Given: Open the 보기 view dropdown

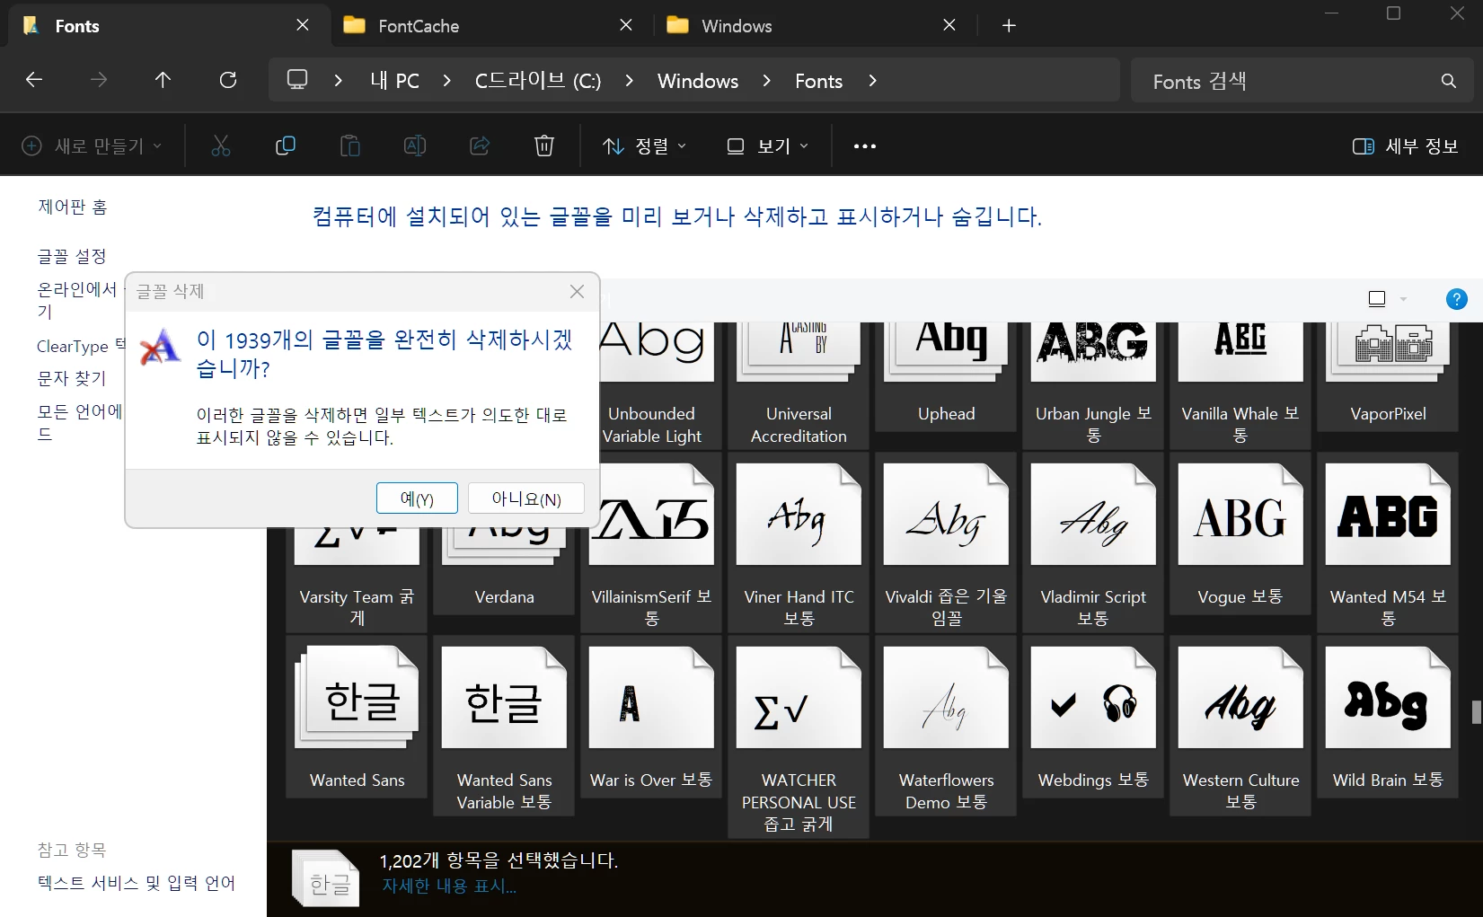Looking at the screenshot, I should [x=767, y=145].
